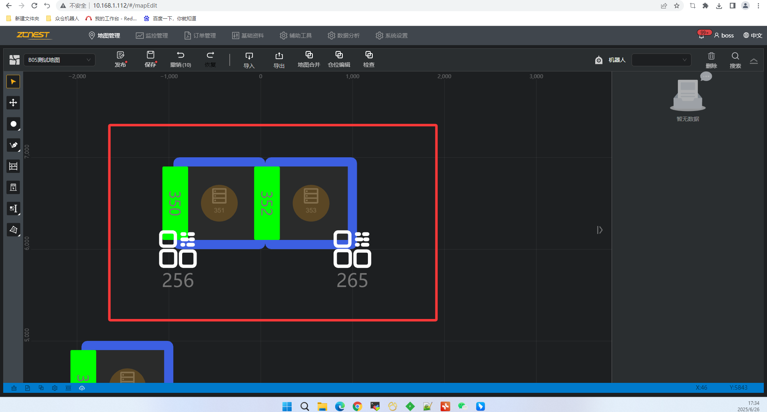Screen dimensions: 767x412
Task: Open the Basic Data (基础资料) menu
Action: [248, 36]
